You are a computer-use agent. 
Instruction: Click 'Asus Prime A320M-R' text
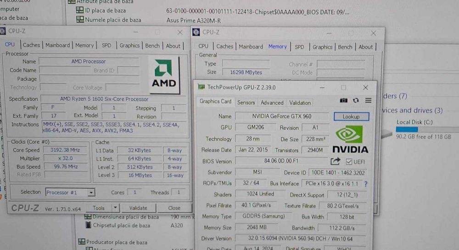pos(194,21)
